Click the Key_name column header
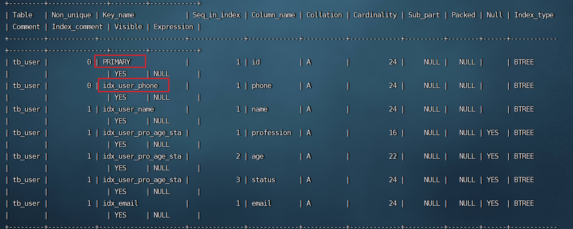The height and width of the screenshot is (229, 573). [119, 15]
